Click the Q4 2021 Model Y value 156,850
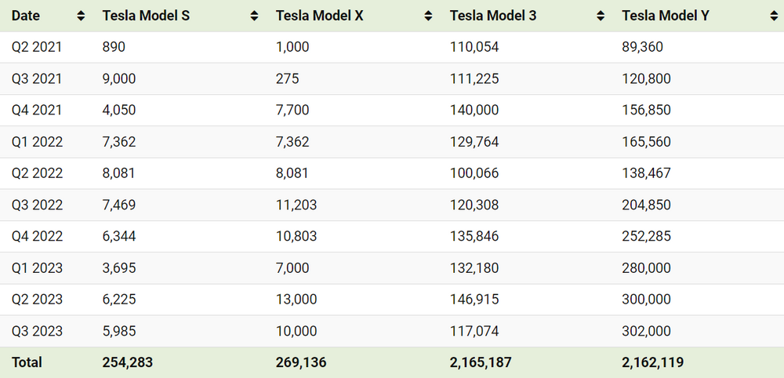The image size is (784, 378). coord(646,111)
